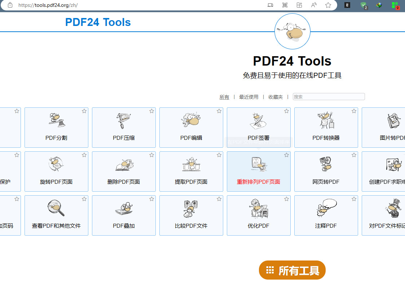Open the globe browser extension icon
The height and width of the screenshot is (285, 405).
pyautogui.click(x=379, y=5)
